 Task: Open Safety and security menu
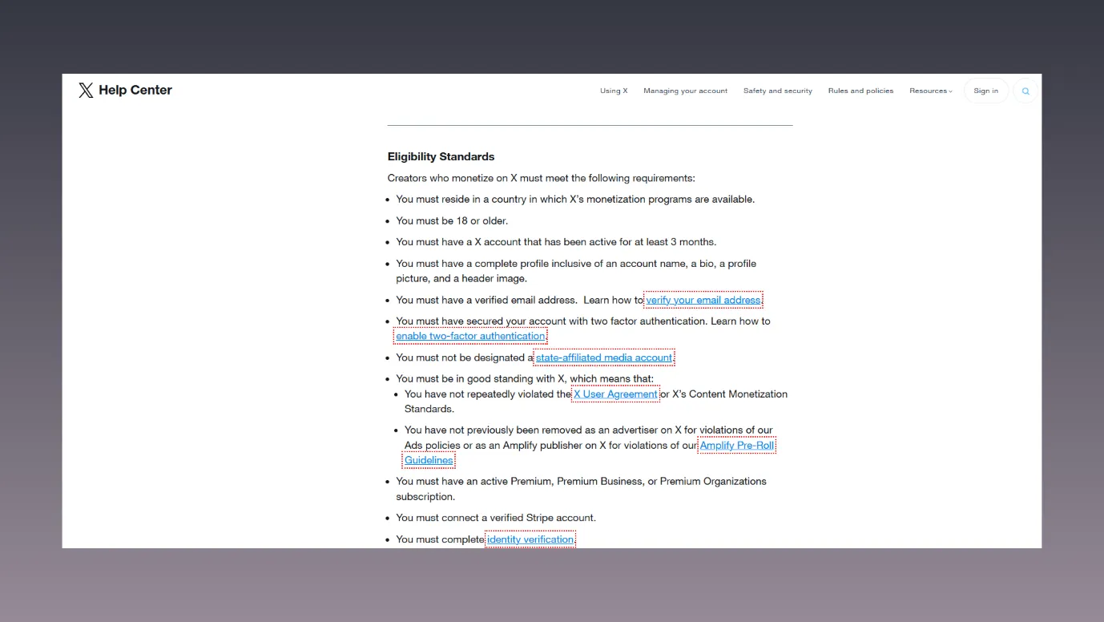777,91
